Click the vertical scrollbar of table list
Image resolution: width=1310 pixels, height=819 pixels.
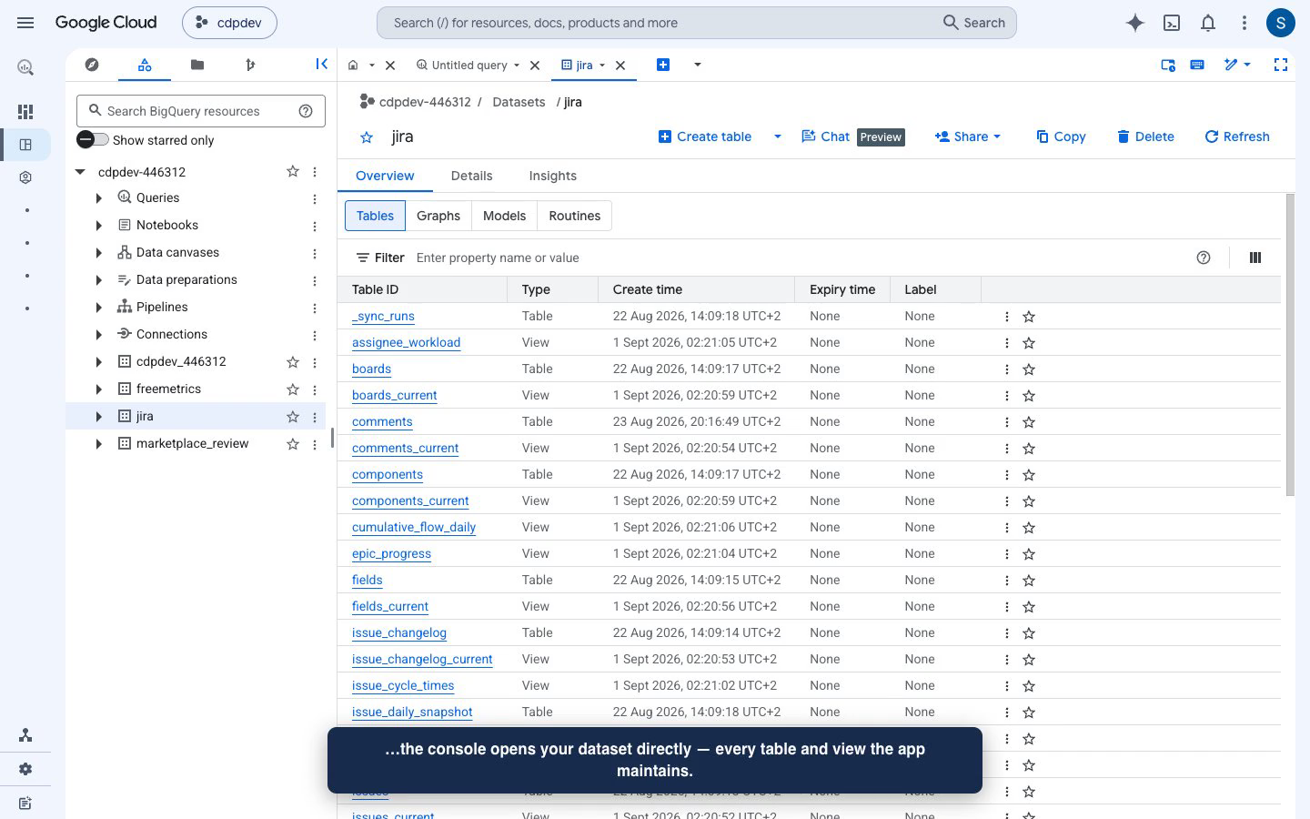(1289, 345)
